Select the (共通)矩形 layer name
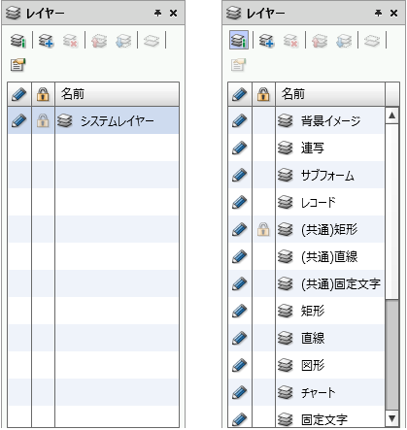This screenshot has width=407, height=430. (329, 230)
